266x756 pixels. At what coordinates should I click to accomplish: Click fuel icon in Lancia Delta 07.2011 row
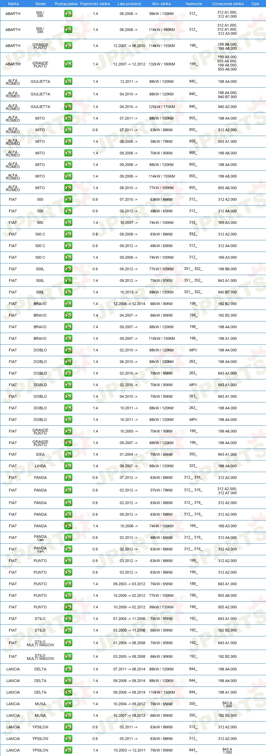(68, 669)
